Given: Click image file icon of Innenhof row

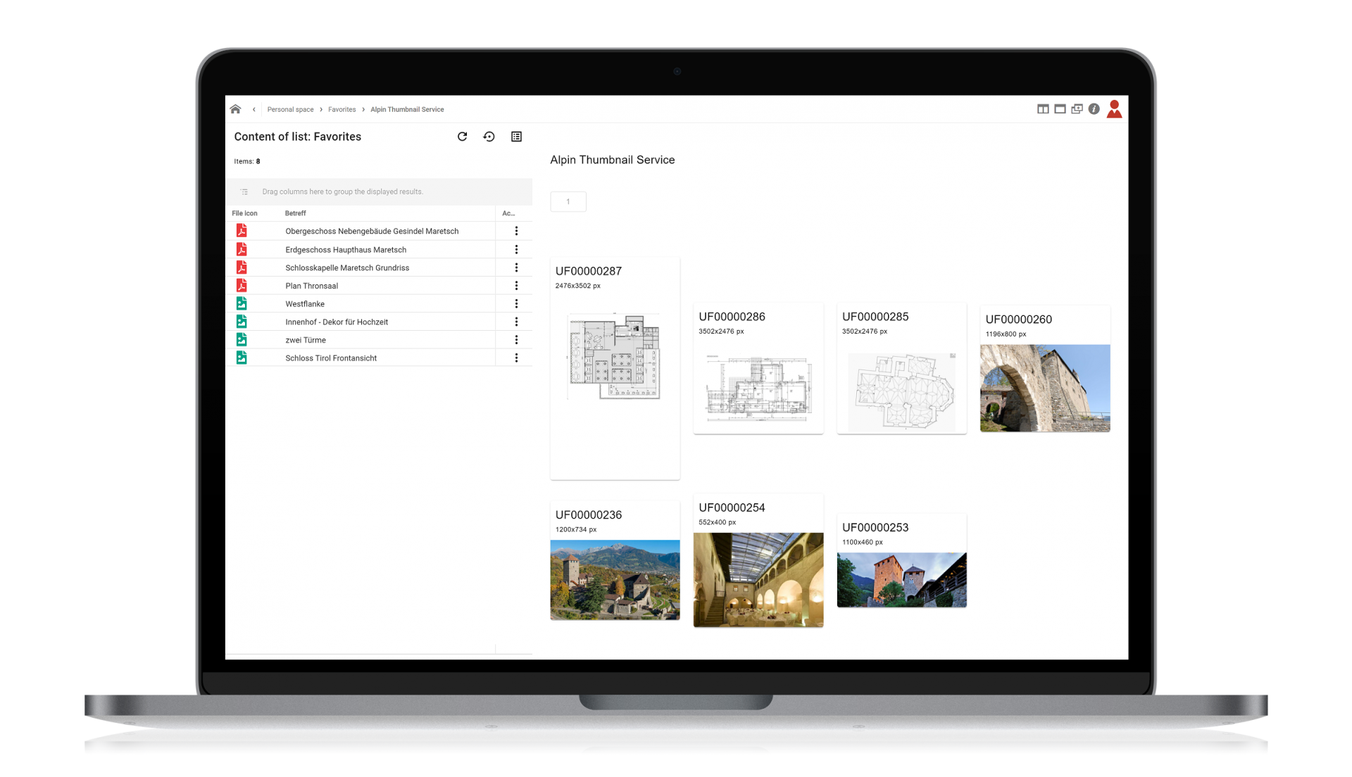Looking at the screenshot, I should click(x=242, y=322).
